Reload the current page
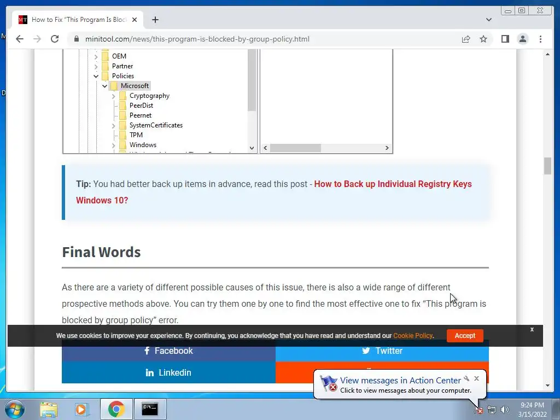The height and width of the screenshot is (420, 560). 55,39
